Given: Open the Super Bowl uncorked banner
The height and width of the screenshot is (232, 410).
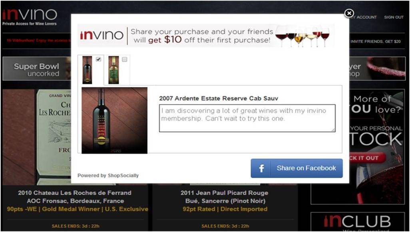Looking at the screenshot, I should pyautogui.click(x=36, y=69).
